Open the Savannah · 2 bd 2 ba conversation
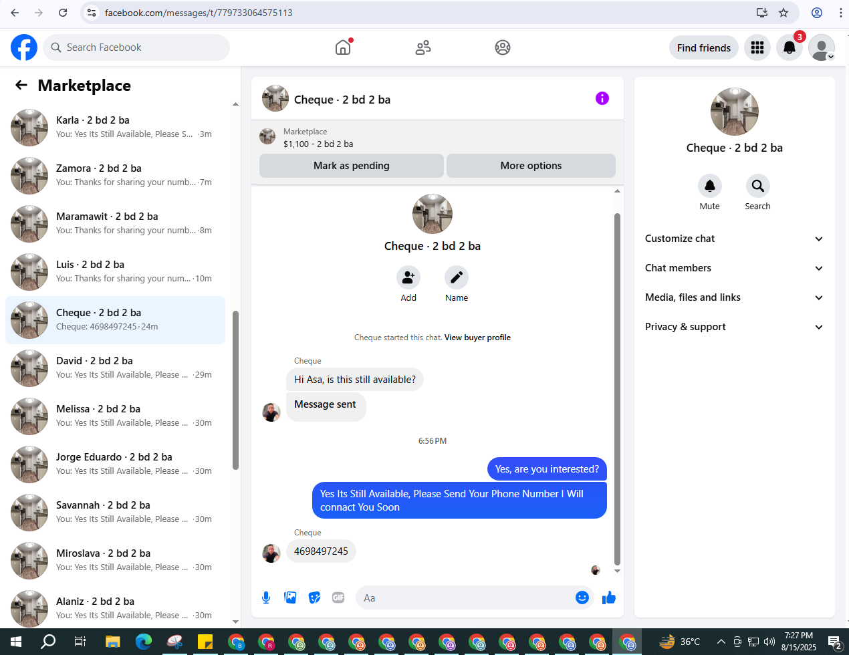Image resolution: width=849 pixels, height=655 pixels. 115,513
